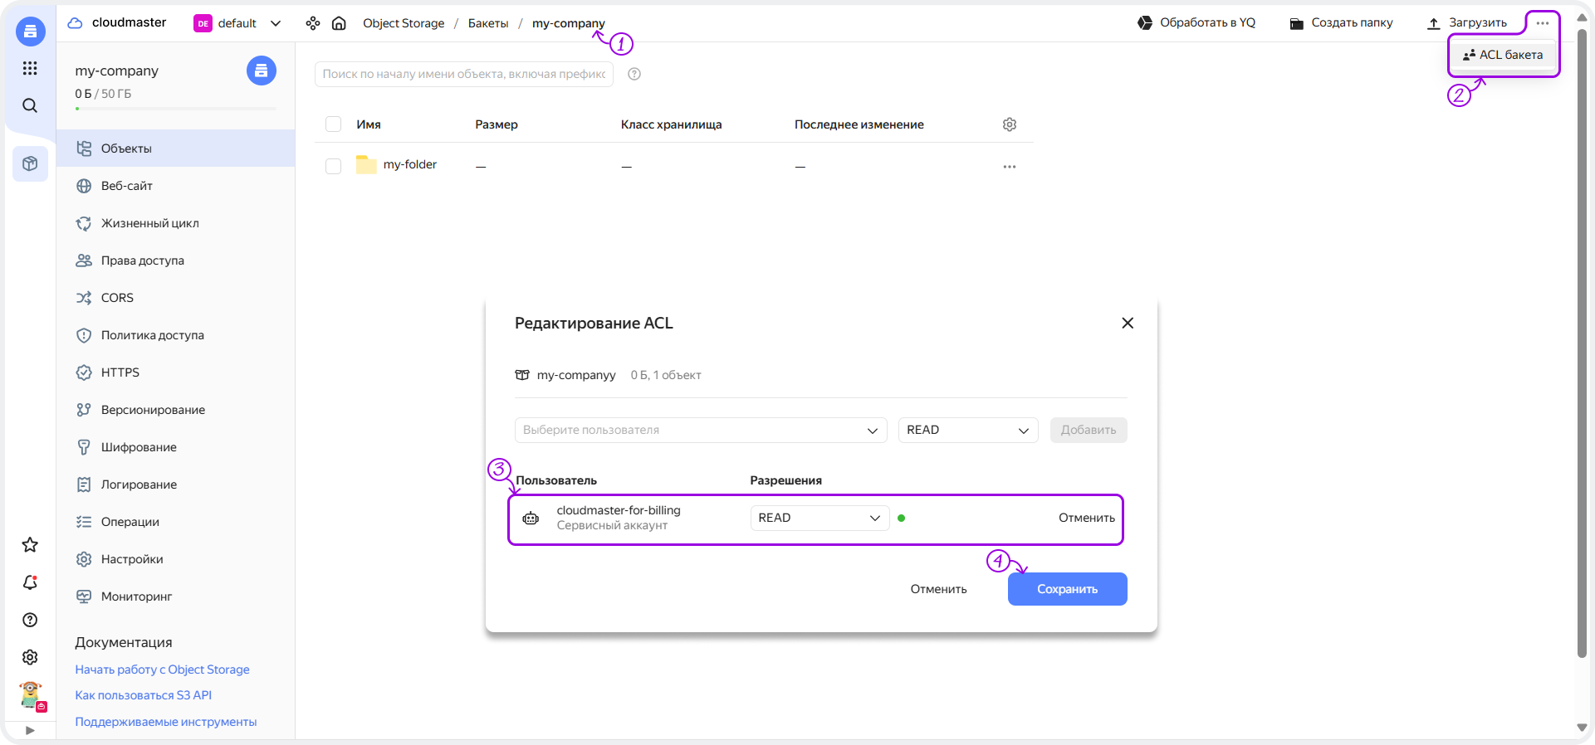
Task: Click the page vertical scrollbar
Action: click(x=1582, y=332)
